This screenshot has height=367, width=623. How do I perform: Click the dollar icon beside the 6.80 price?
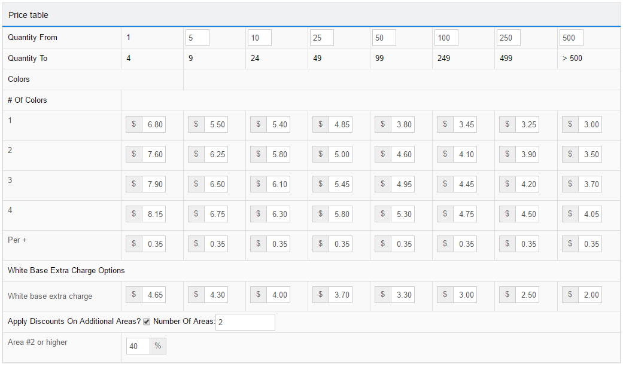[134, 124]
